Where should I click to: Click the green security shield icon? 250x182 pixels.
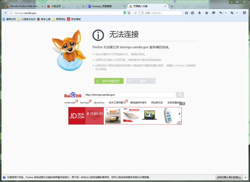coord(125,13)
